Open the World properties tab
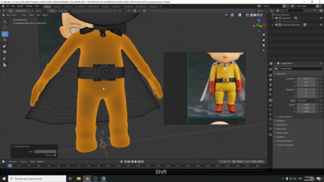Screen dimensions: 324x182 coord(270,95)
